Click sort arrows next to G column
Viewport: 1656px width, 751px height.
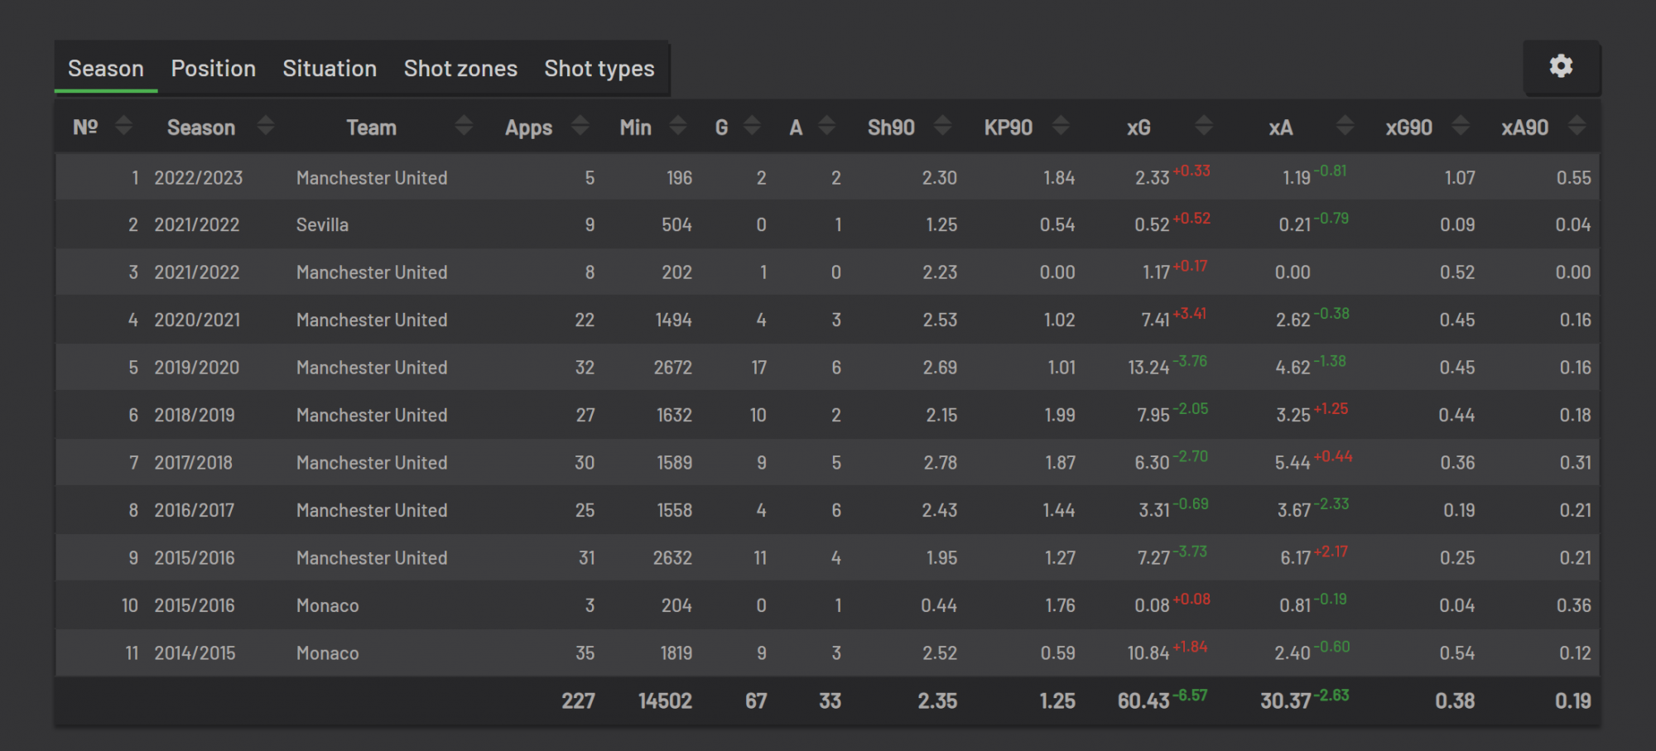point(752,126)
